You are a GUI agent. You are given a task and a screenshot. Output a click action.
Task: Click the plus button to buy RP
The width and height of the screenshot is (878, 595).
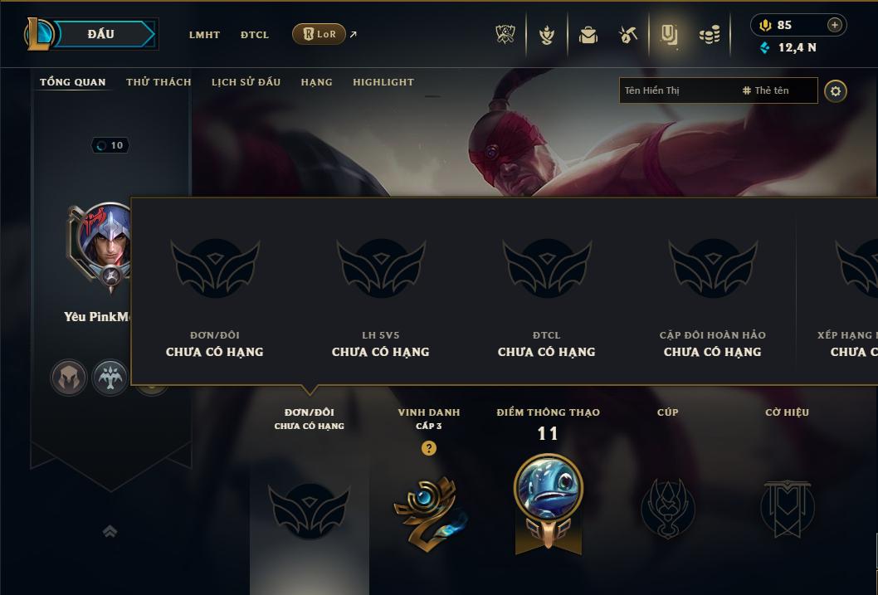pos(834,25)
